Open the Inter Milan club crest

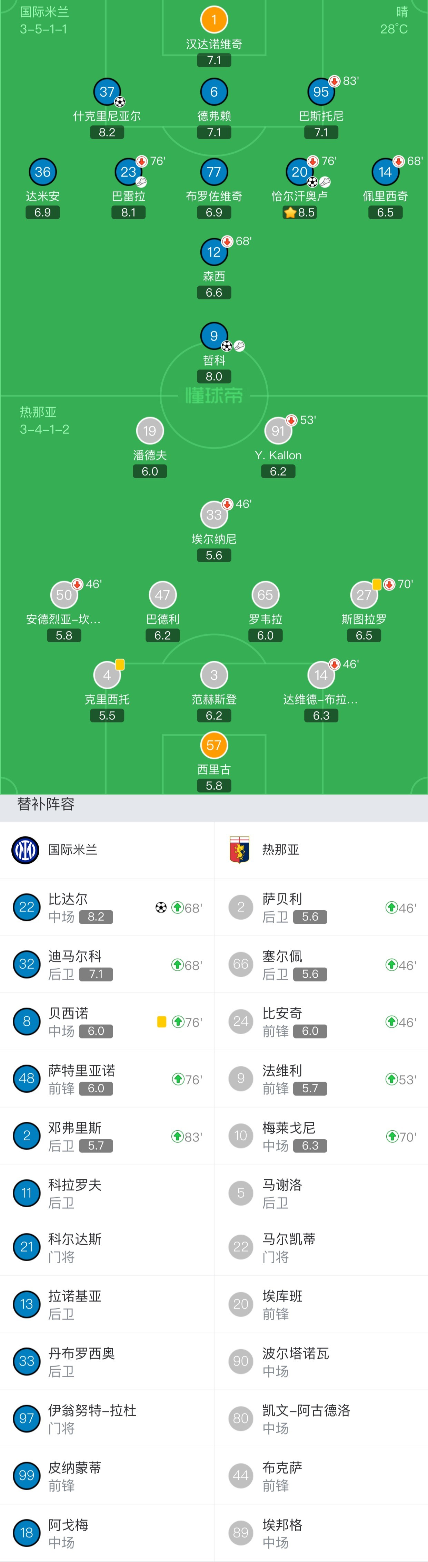tap(26, 850)
